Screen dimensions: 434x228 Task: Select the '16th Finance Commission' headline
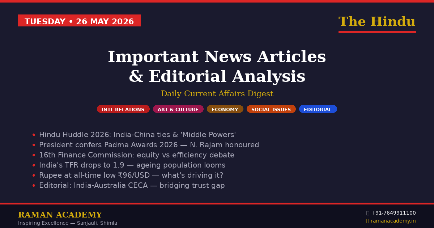click(x=137, y=155)
